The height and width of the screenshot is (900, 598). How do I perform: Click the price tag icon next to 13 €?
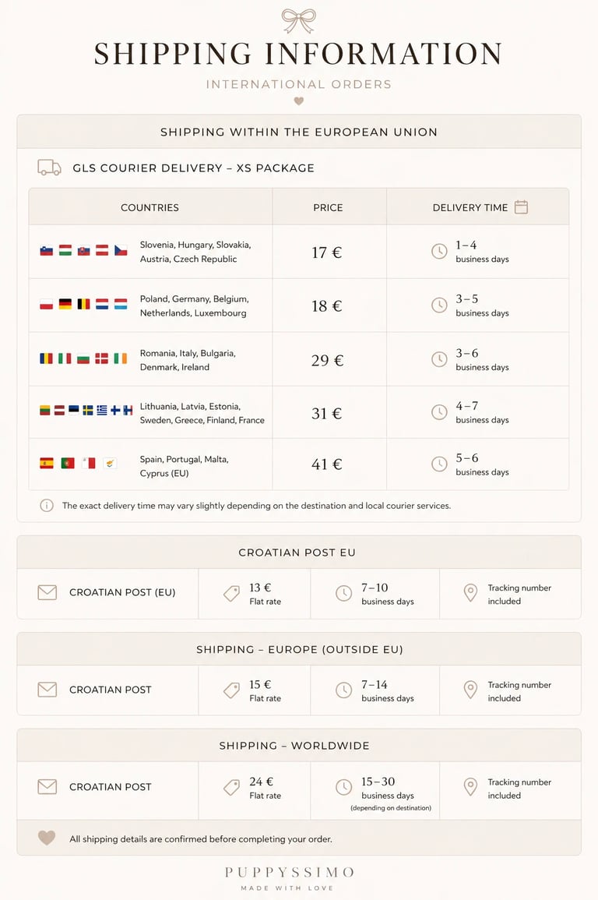pyautogui.click(x=231, y=594)
